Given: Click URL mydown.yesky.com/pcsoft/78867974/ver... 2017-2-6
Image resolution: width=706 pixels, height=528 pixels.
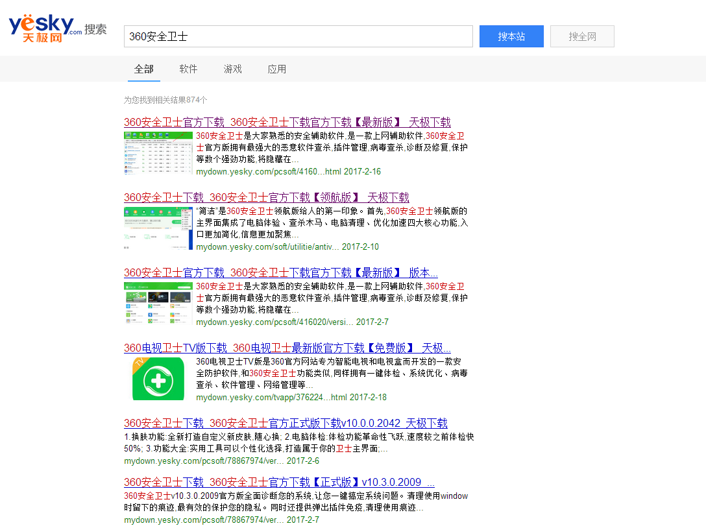Looking at the screenshot, I should point(221,461).
